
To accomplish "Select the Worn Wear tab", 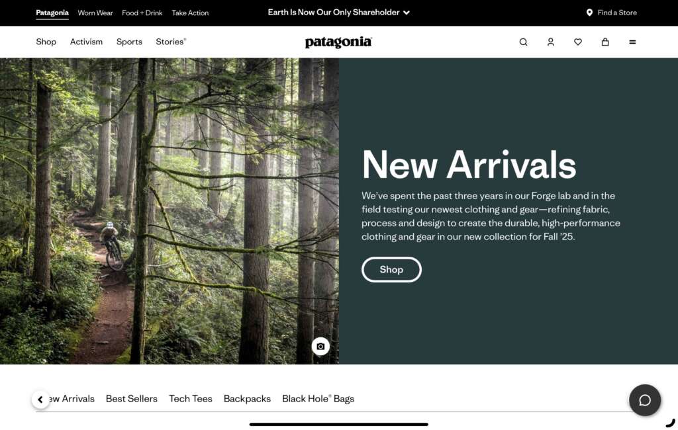I will 95,13.
